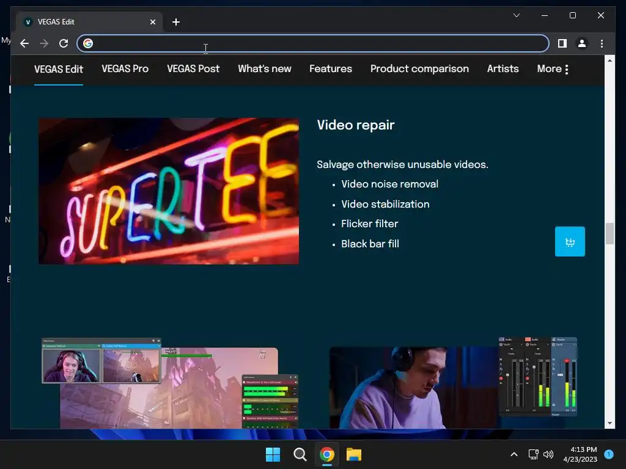Screen dimensions: 626x469
Task: Open the Windows Start menu
Action: tap(273, 454)
